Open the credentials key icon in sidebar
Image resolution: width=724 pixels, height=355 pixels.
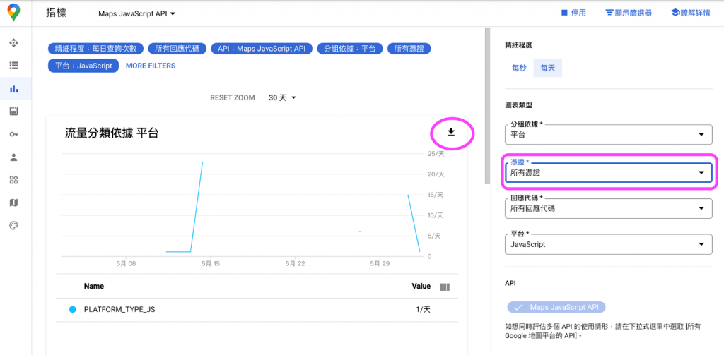click(x=14, y=134)
